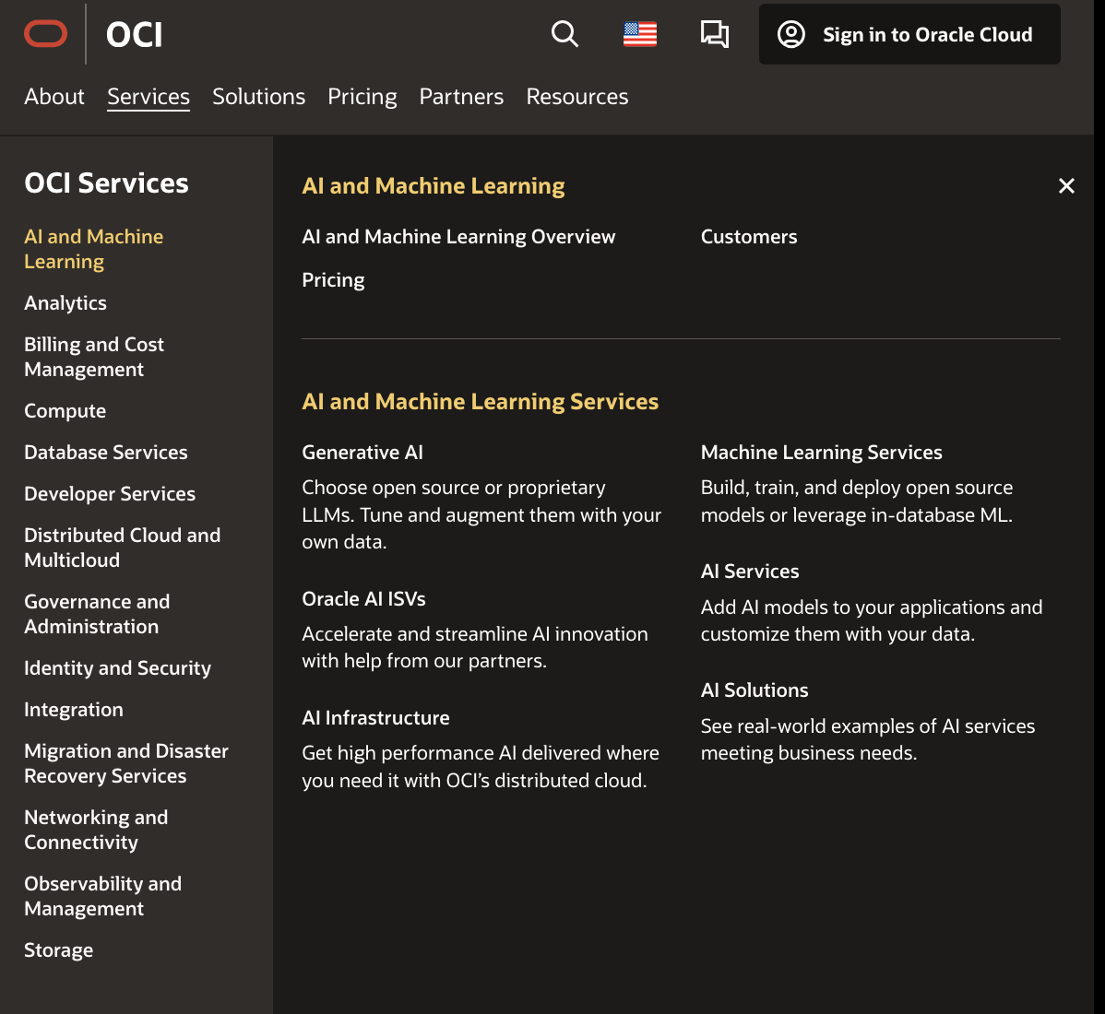Open the chat bubbles icon
The height and width of the screenshot is (1014, 1105).
(715, 34)
